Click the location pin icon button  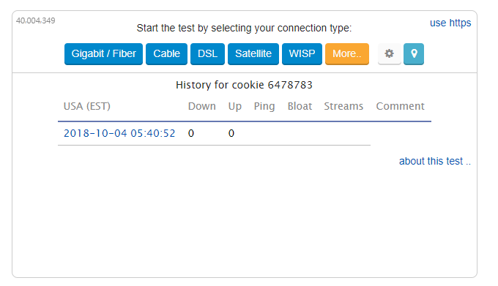pyautogui.click(x=414, y=54)
